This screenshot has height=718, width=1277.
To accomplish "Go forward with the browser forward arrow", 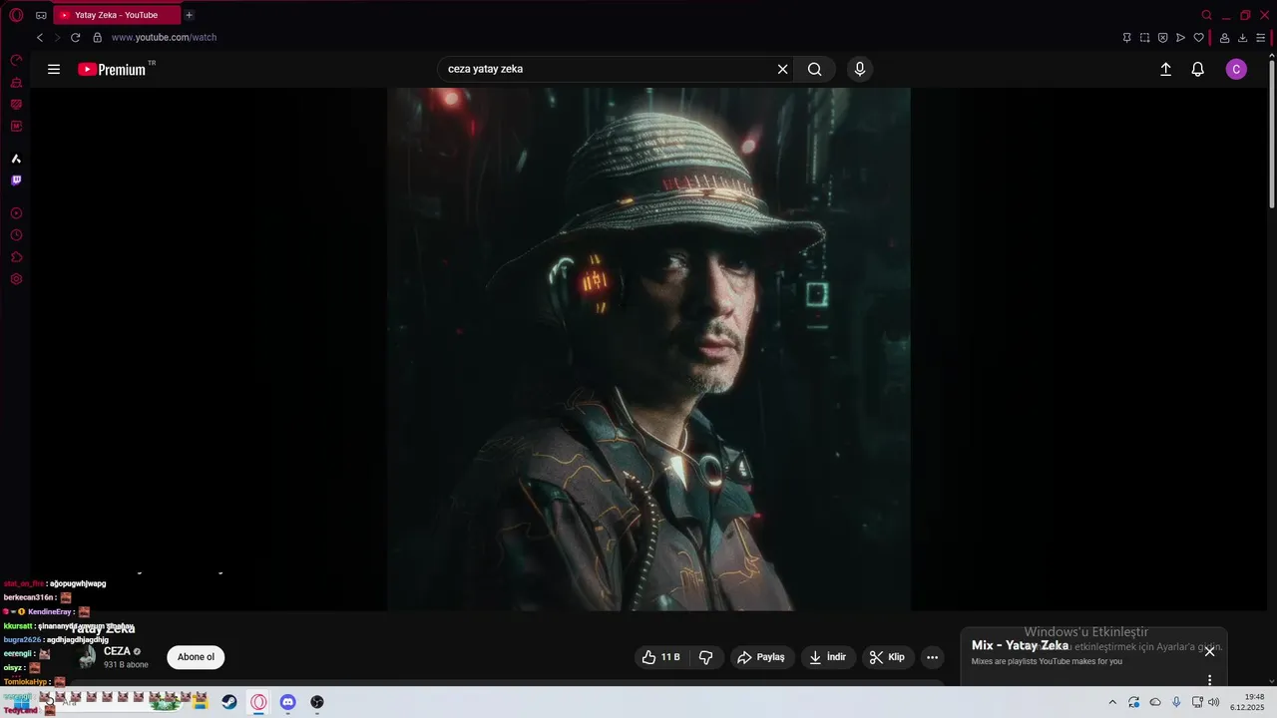I will click(x=57, y=38).
